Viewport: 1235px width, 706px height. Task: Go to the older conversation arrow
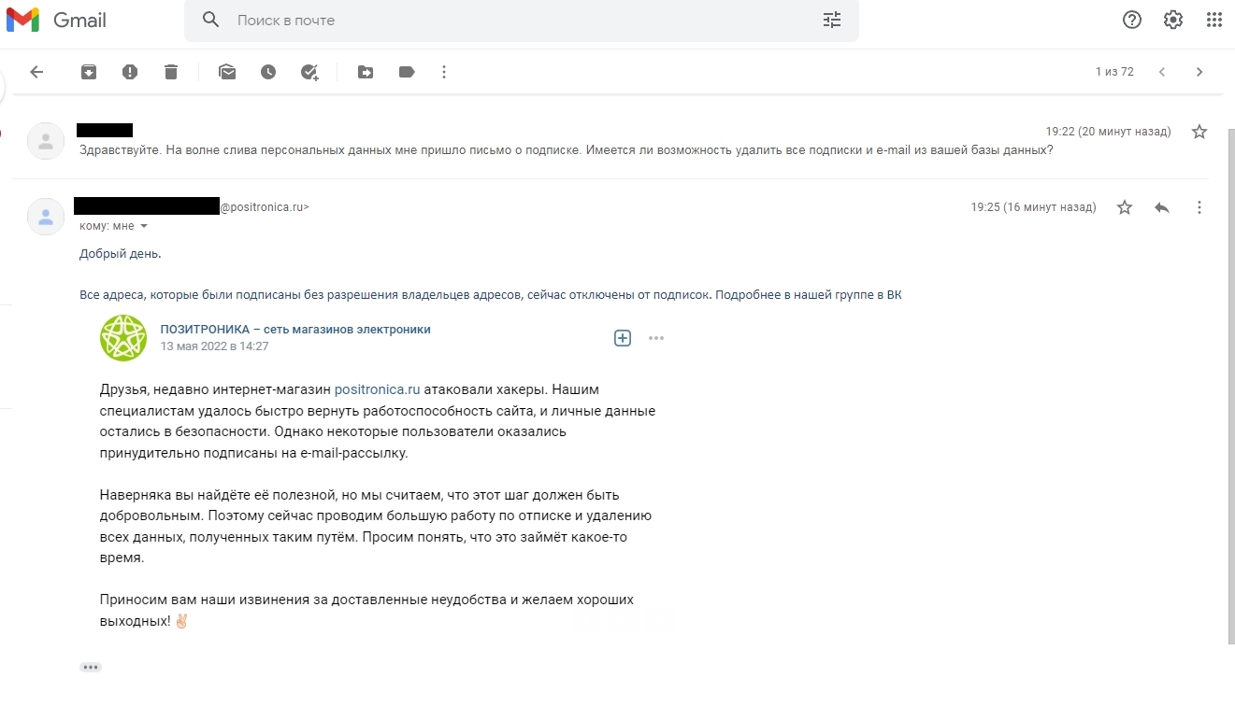click(1199, 72)
